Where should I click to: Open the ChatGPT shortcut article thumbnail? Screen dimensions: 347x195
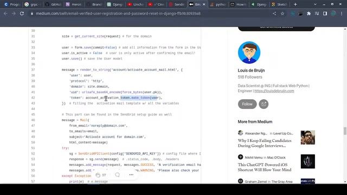pos(307,161)
